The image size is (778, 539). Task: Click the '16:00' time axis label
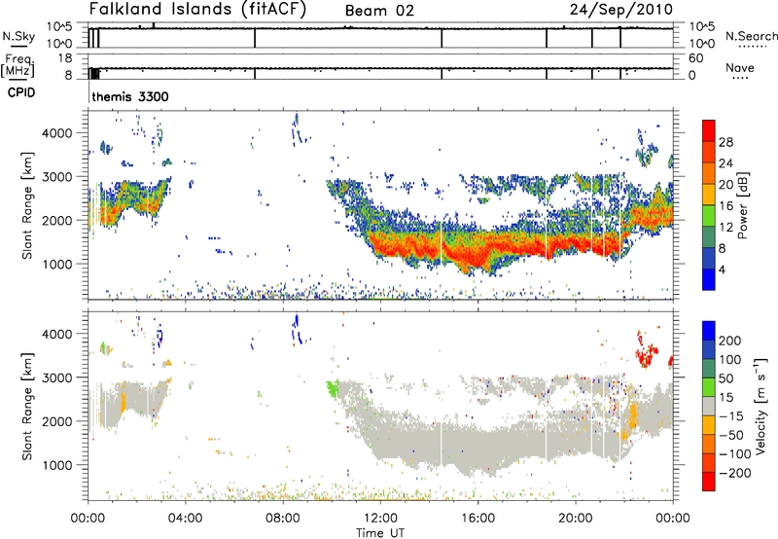pos(477,519)
